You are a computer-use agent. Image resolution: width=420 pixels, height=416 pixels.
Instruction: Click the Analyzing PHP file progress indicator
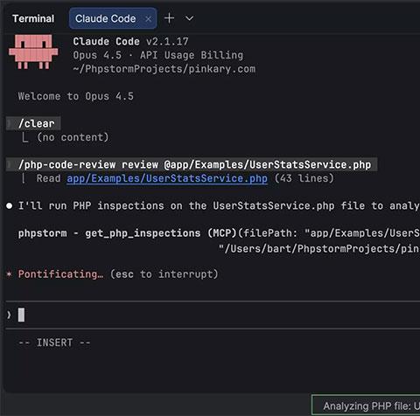pyautogui.click(x=366, y=406)
